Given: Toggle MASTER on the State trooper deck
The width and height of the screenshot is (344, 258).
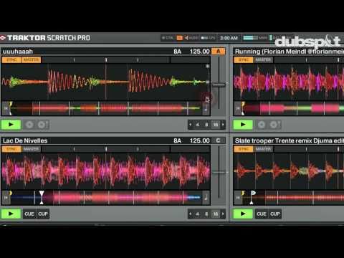Looking at the screenshot, I should pos(263,149).
